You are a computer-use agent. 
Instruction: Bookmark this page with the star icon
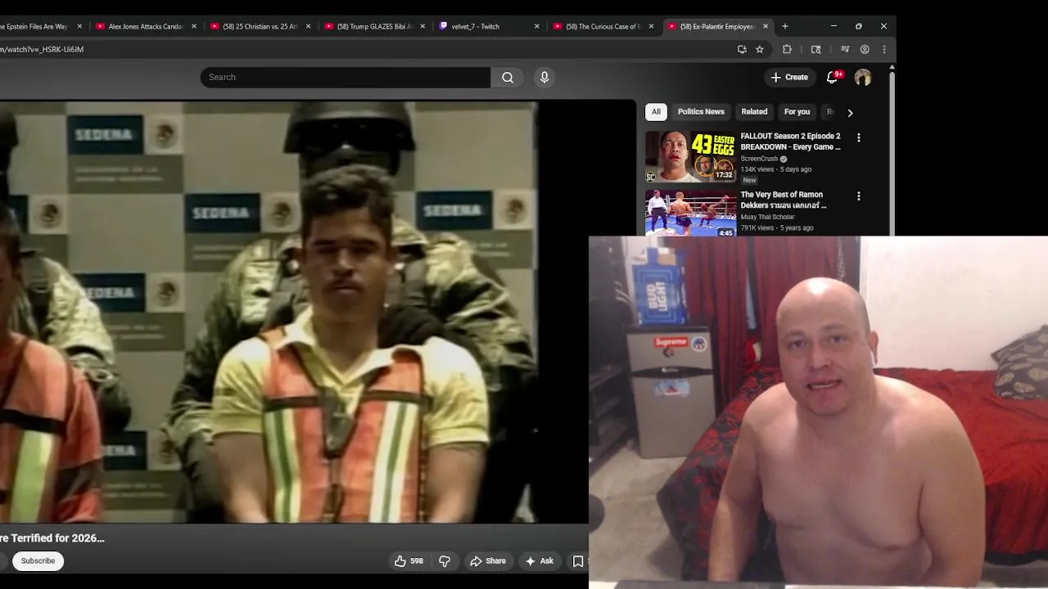(x=760, y=49)
